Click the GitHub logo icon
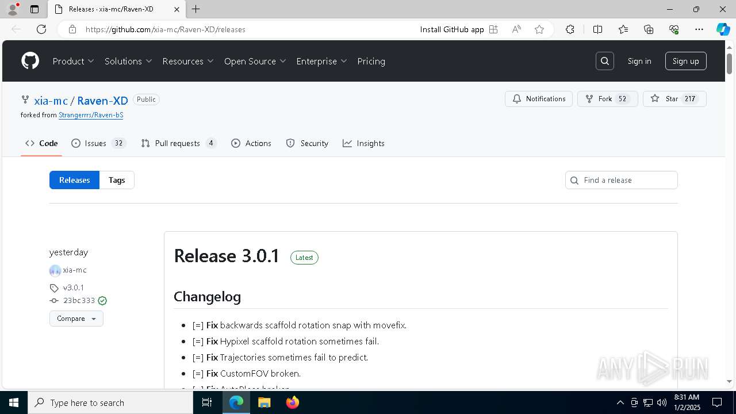 tap(30, 61)
